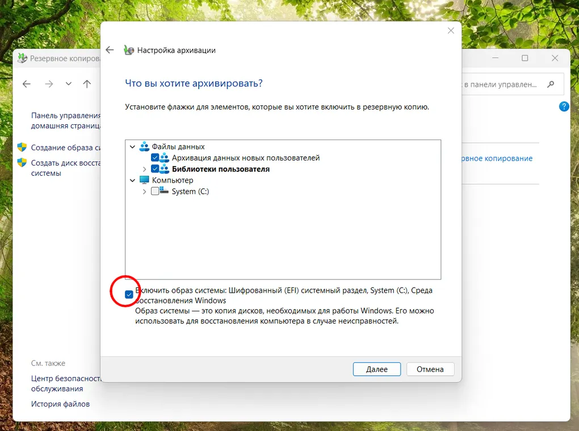Viewport: 579px width, 431px height.
Task: Click the System (C:) drive icon
Action: coord(165,192)
